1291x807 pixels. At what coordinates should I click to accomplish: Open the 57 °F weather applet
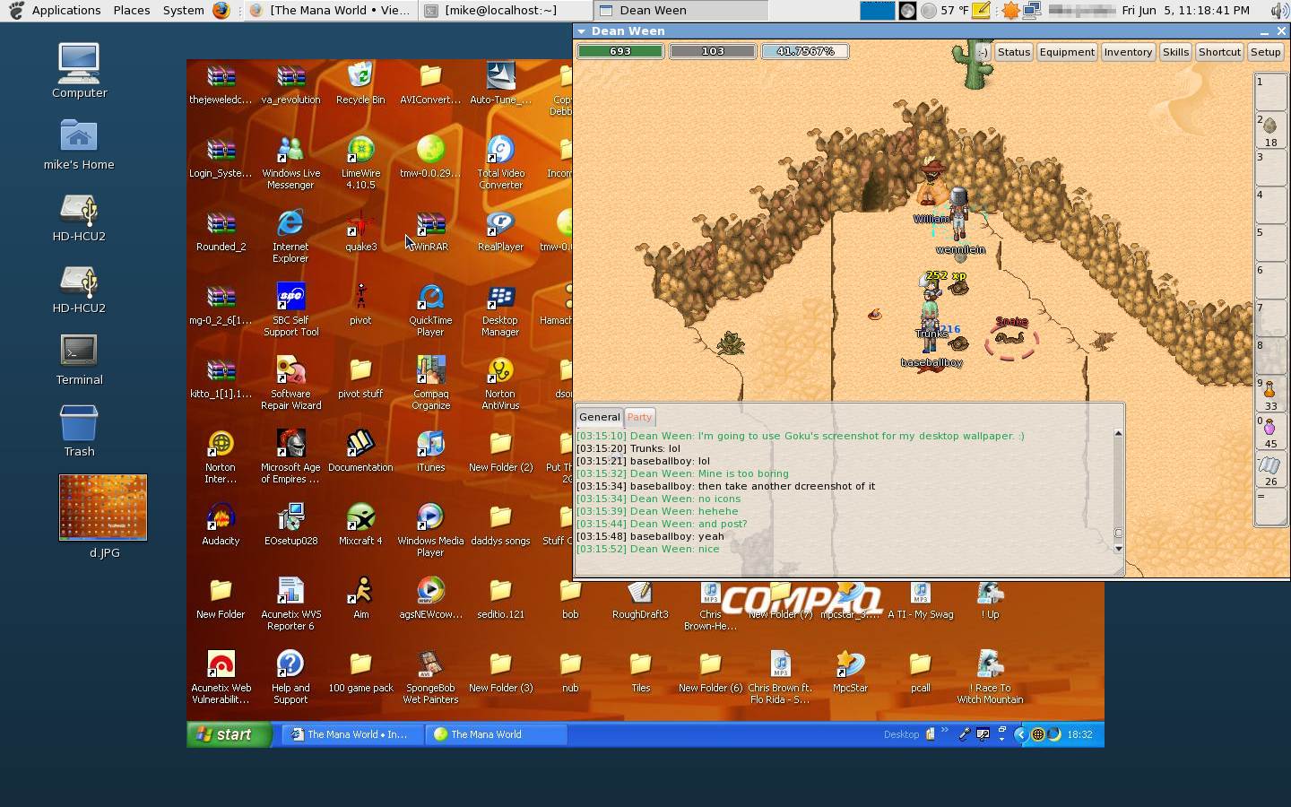(945, 11)
